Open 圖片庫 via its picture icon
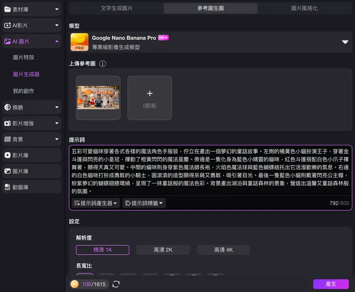The image size is (355, 292). 8,171
